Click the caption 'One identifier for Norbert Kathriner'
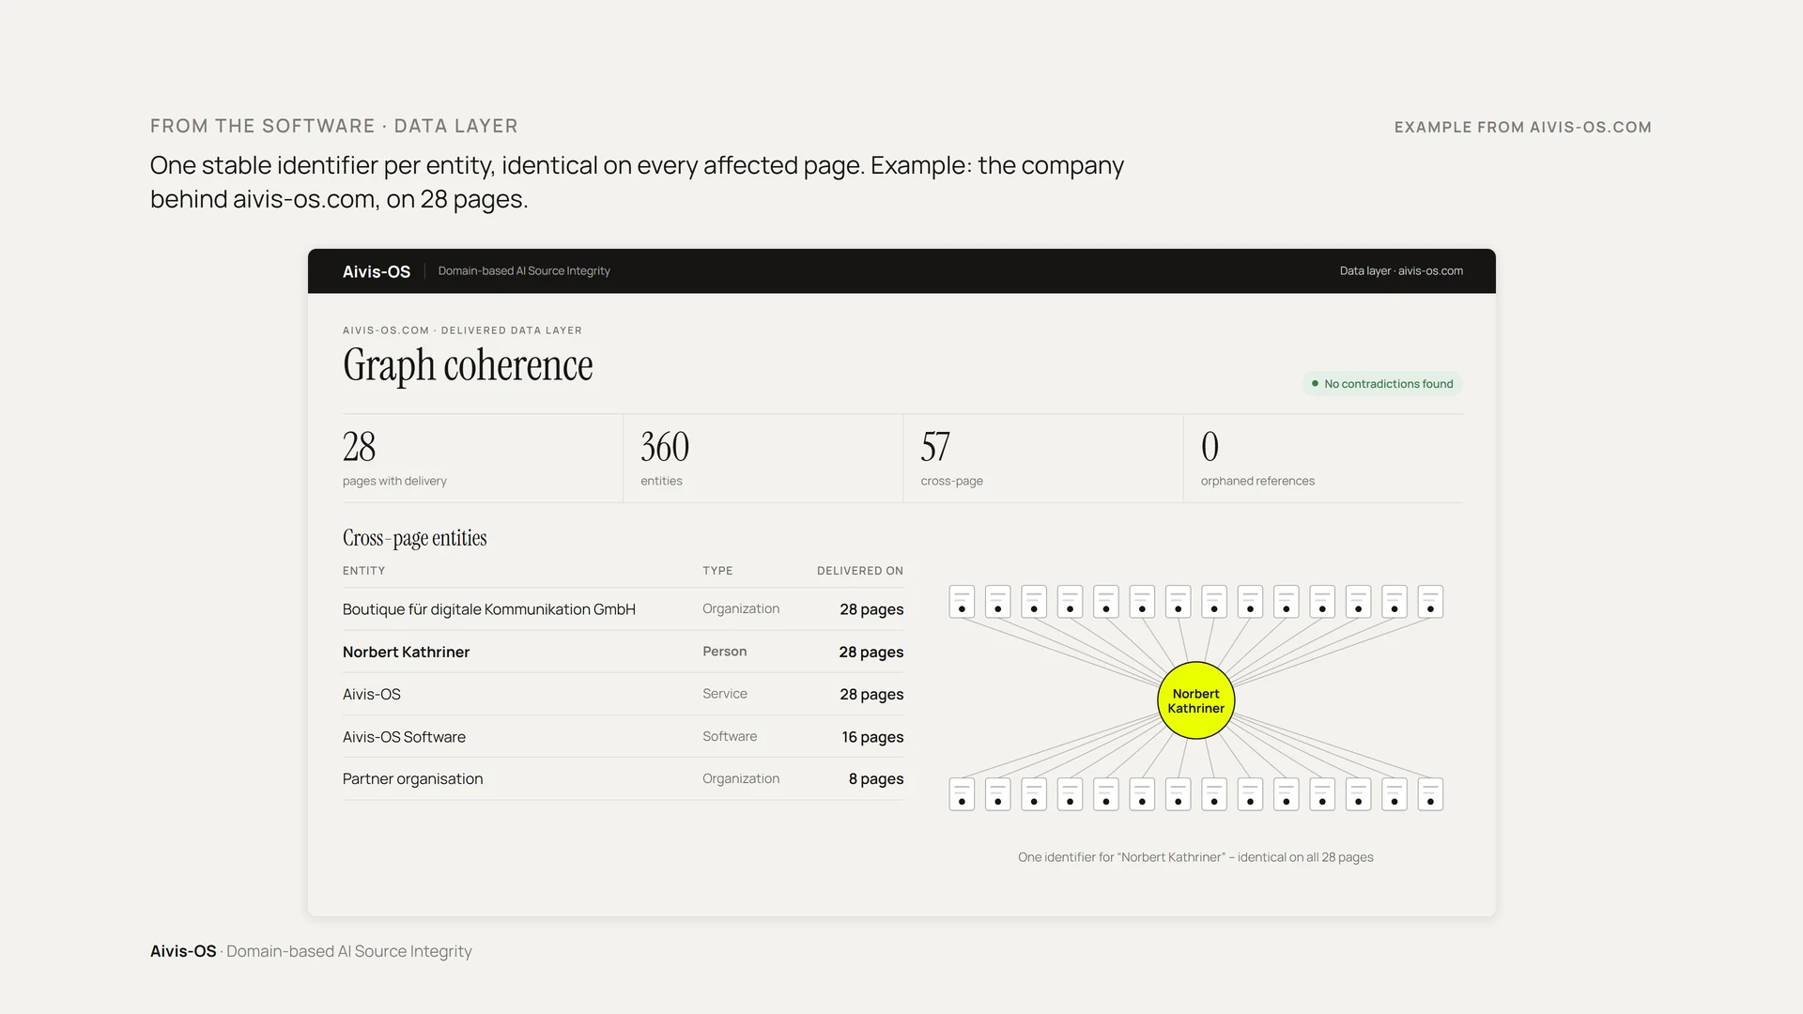Viewport: 1803px width, 1014px height. (x=1195, y=857)
